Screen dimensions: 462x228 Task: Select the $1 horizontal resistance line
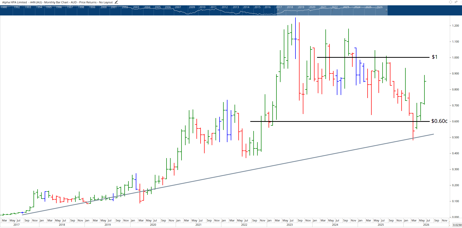click(x=373, y=57)
